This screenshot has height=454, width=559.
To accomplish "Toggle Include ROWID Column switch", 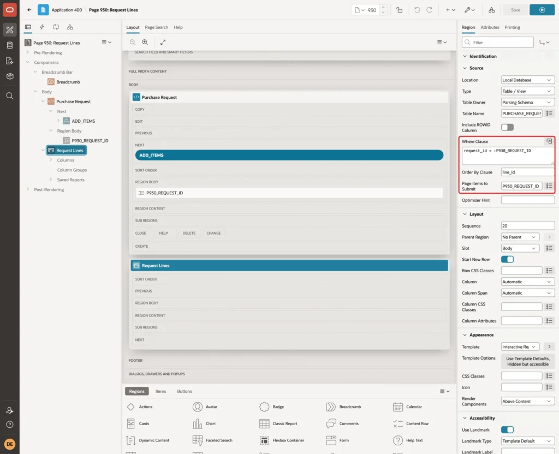I will tap(507, 127).
